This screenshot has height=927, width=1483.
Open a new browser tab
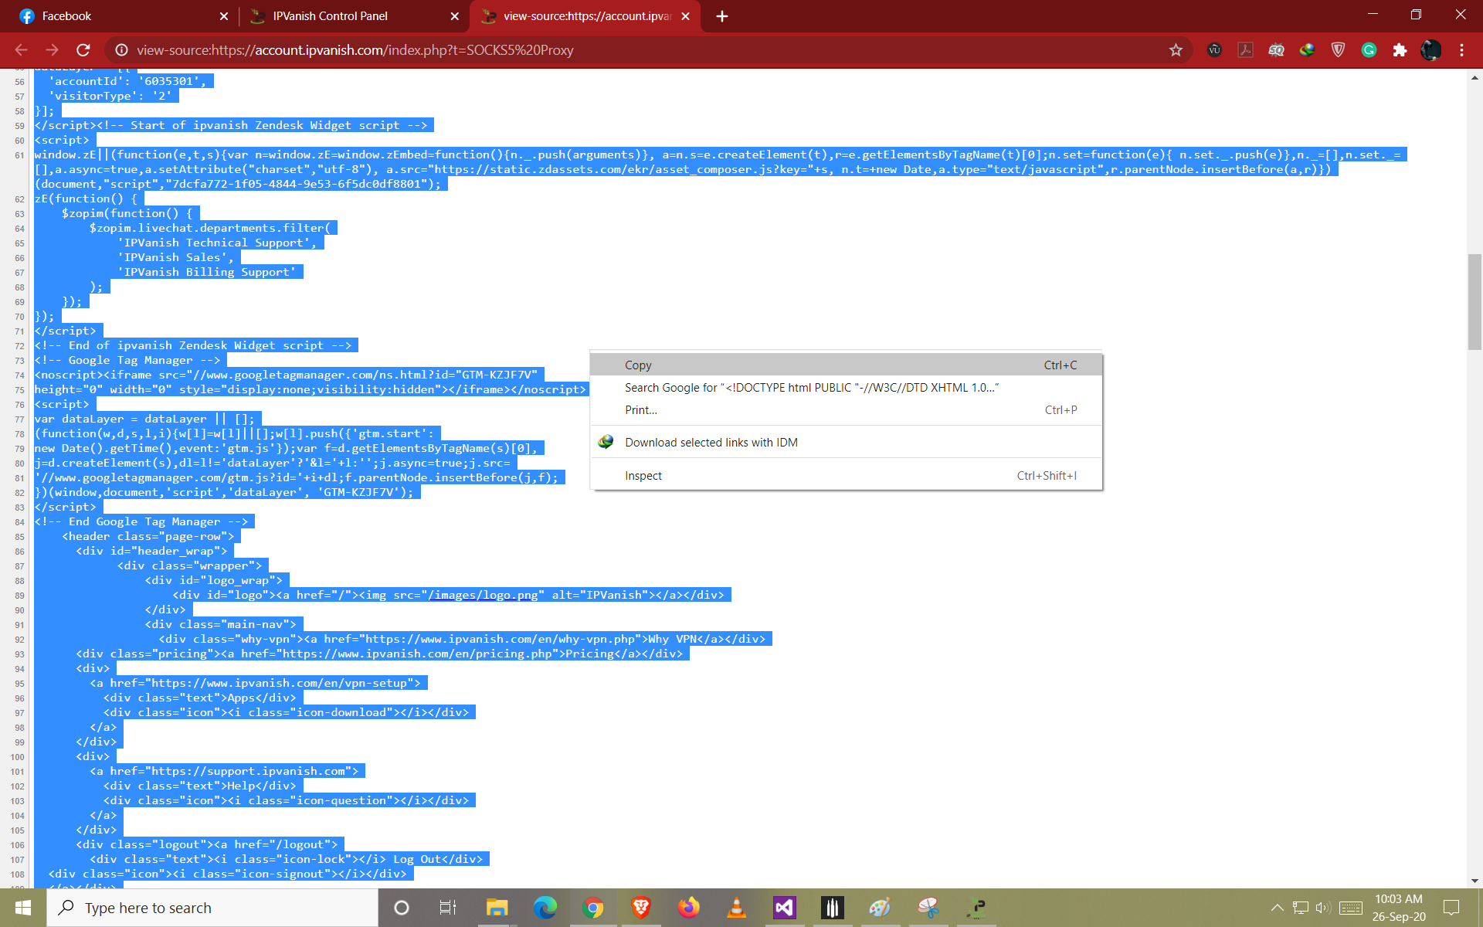point(721,16)
